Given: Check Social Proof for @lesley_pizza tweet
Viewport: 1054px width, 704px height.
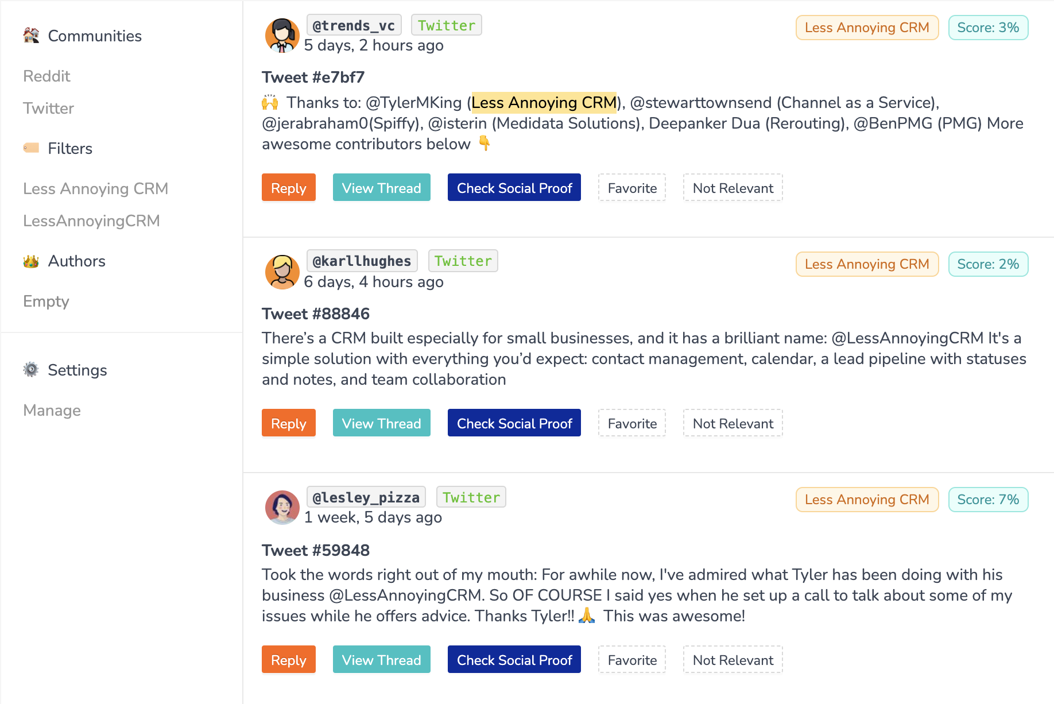Looking at the screenshot, I should pyautogui.click(x=514, y=660).
